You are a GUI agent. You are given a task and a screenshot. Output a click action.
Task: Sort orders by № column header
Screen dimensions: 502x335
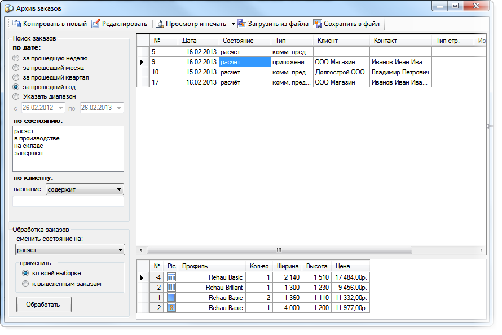tap(164, 41)
